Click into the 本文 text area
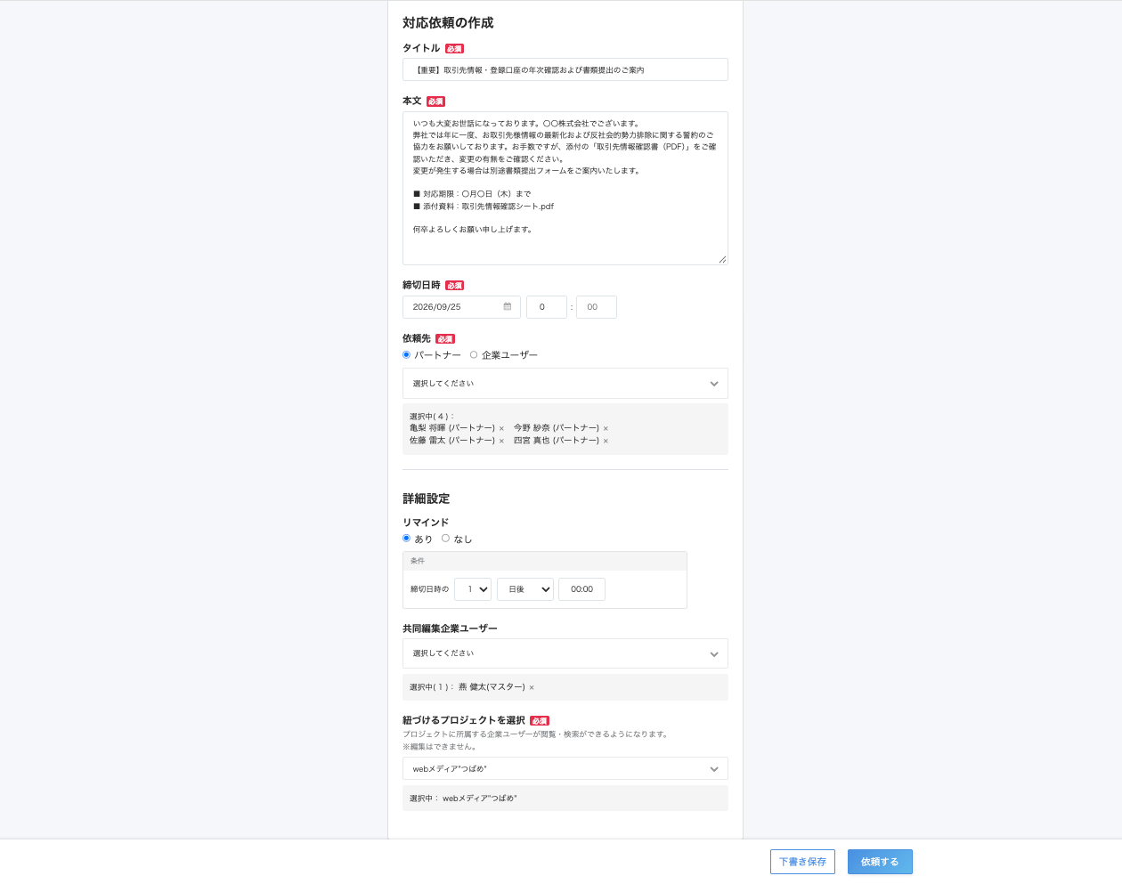The image size is (1122, 884). click(565, 188)
